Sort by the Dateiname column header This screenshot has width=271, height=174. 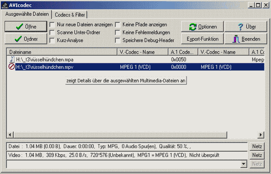pyautogui.click(x=62, y=52)
